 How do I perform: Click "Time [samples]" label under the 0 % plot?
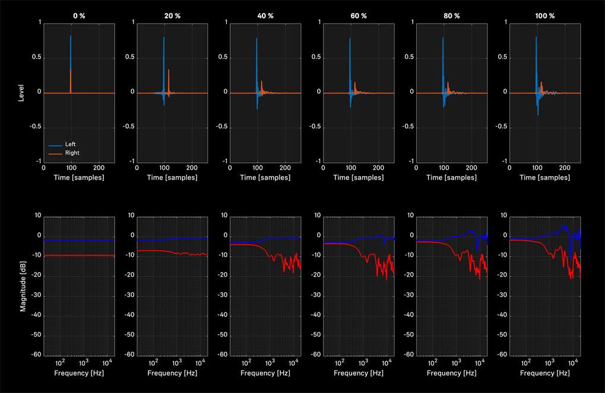point(79,178)
